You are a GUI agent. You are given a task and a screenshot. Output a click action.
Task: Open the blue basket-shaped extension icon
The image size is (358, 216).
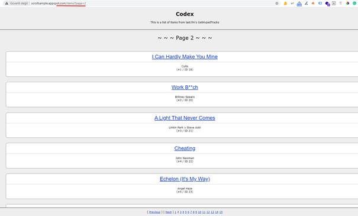299,4
